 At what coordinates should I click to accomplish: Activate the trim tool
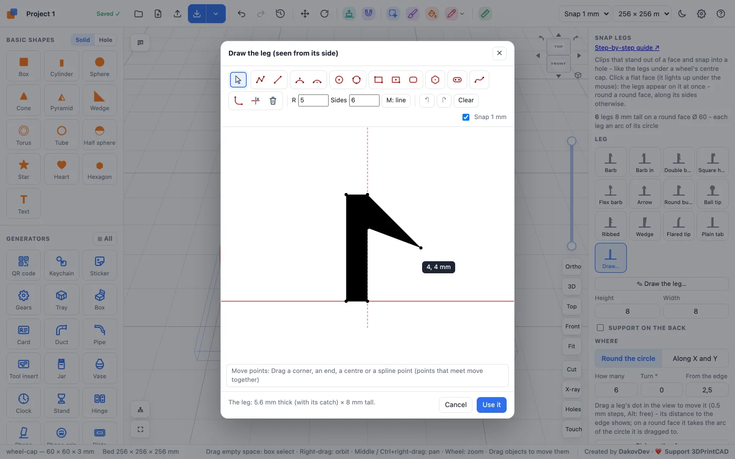tap(256, 101)
